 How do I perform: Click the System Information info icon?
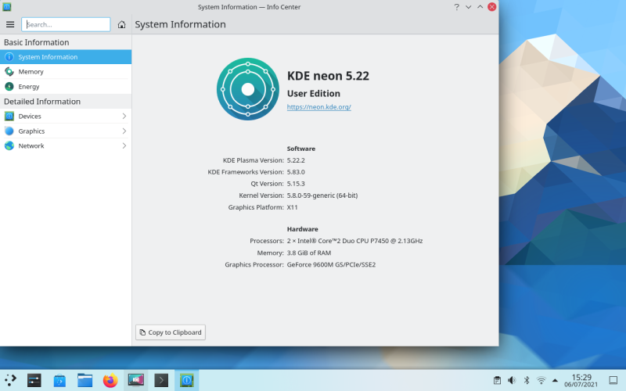[9, 56]
